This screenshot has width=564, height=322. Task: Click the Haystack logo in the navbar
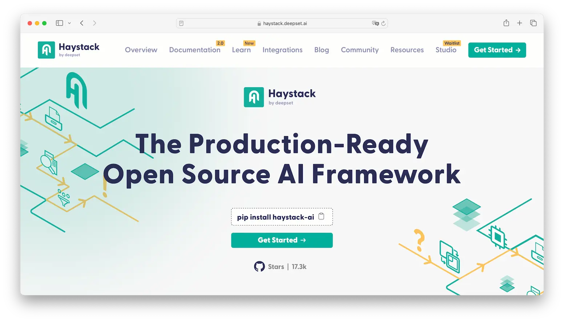[x=68, y=50]
